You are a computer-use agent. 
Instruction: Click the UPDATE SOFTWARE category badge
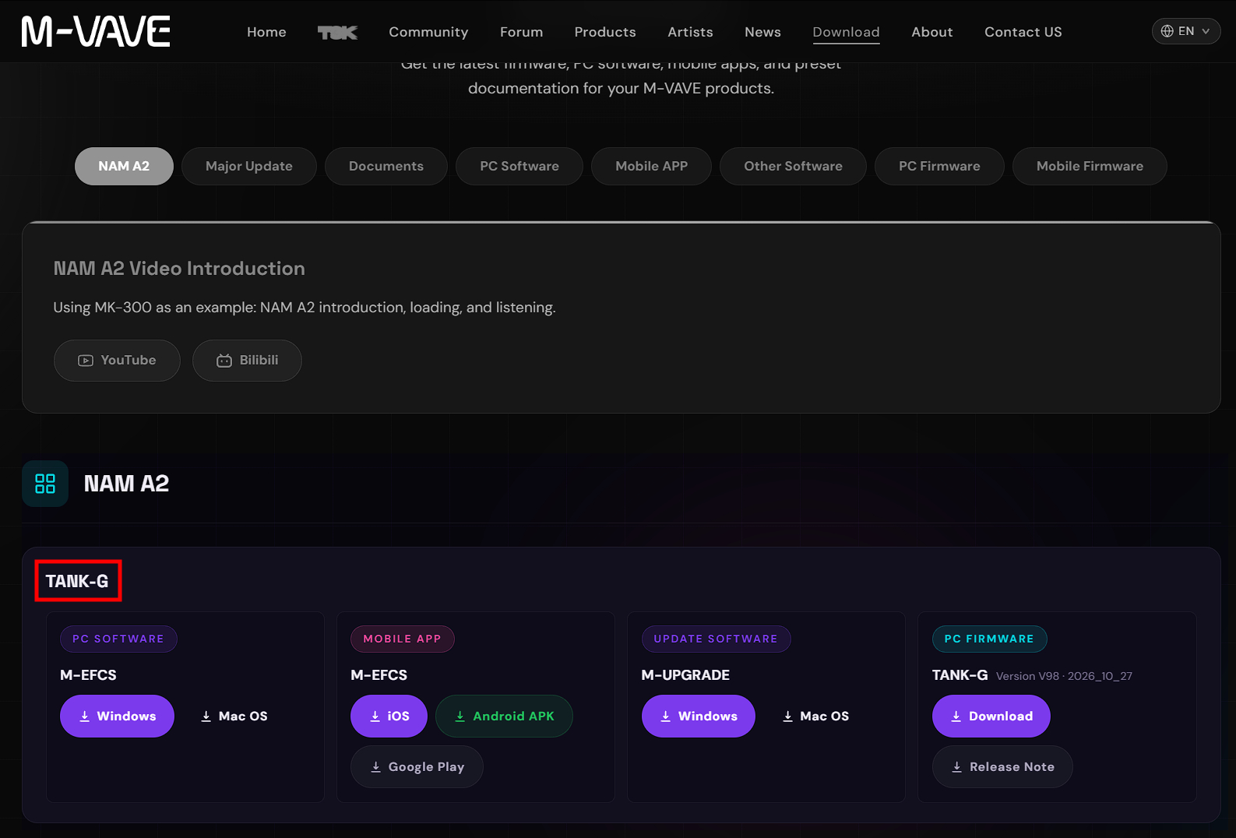(x=716, y=639)
